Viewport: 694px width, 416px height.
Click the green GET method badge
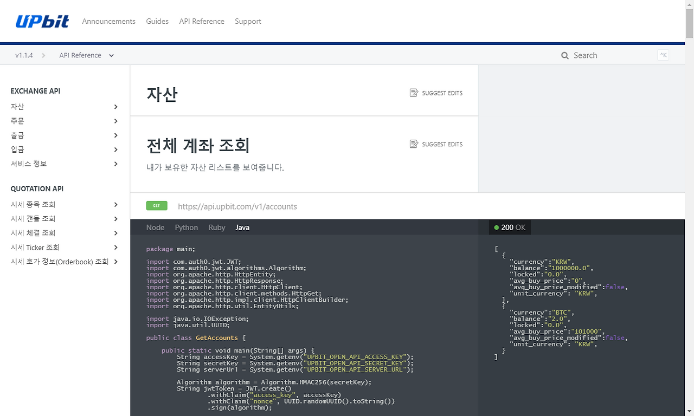(157, 206)
